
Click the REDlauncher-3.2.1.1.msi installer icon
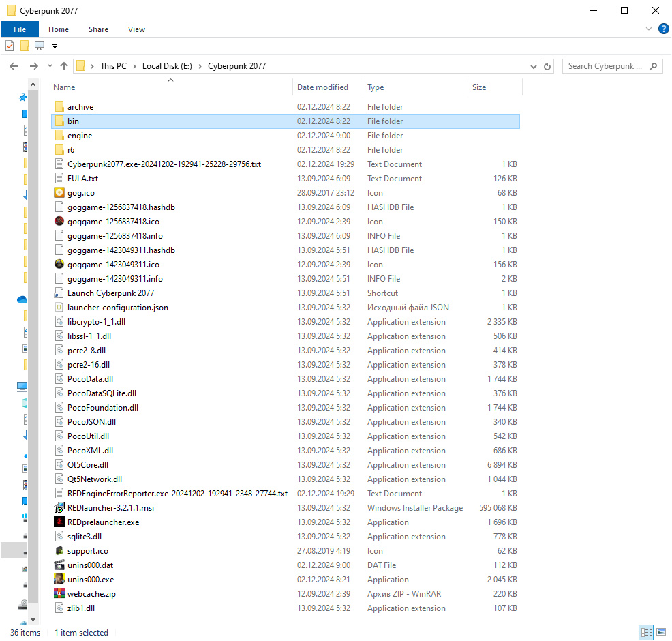(x=59, y=508)
